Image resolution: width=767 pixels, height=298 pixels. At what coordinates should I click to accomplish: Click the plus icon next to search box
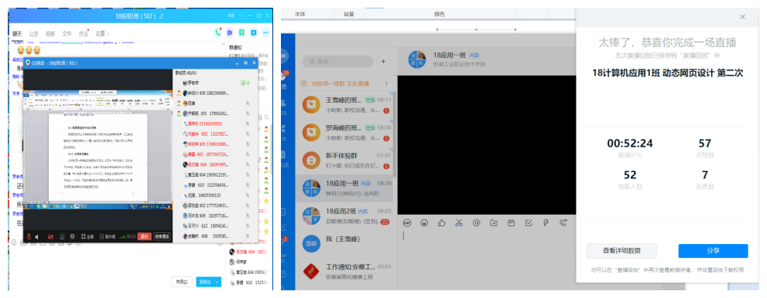pos(384,62)
